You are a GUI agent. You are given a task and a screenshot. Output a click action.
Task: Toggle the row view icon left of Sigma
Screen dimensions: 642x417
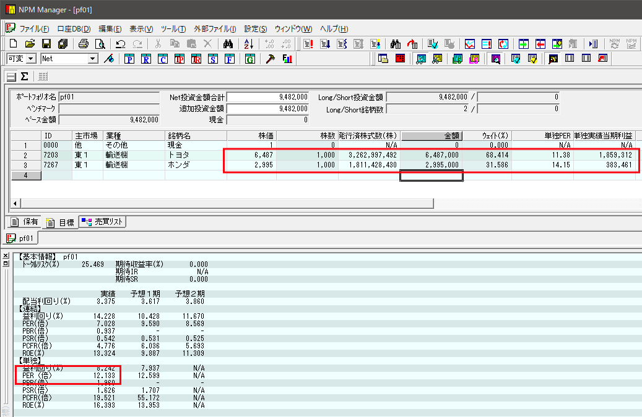point(11,77)
